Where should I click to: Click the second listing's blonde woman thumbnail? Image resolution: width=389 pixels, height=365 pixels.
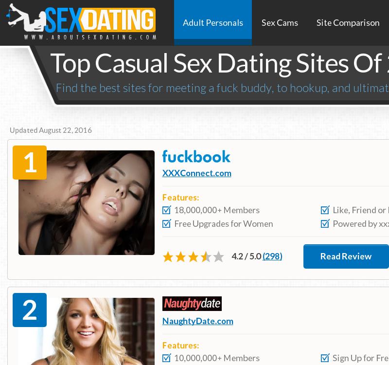[87, 331]
